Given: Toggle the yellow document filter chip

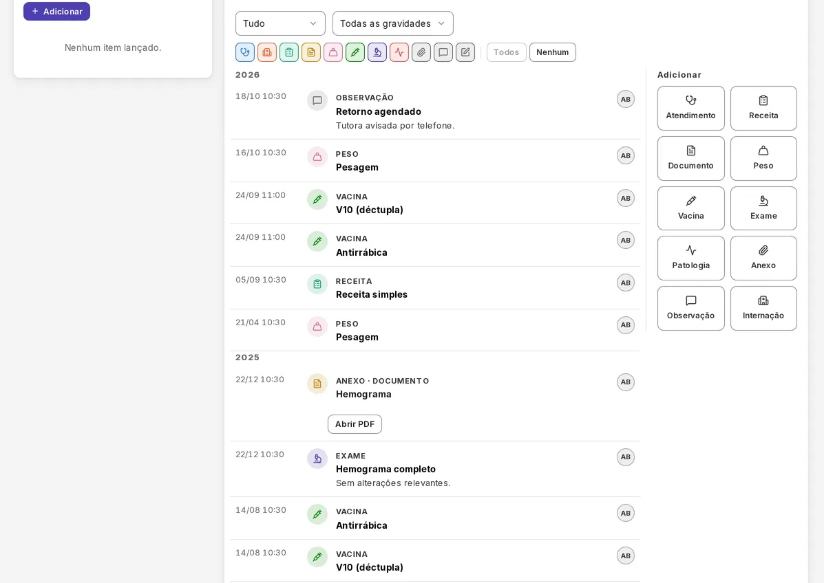Looking at the screenshot, I should (311, 52).
